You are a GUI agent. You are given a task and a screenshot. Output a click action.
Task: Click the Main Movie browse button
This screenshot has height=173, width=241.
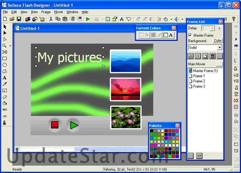click(x=219, y=64)
